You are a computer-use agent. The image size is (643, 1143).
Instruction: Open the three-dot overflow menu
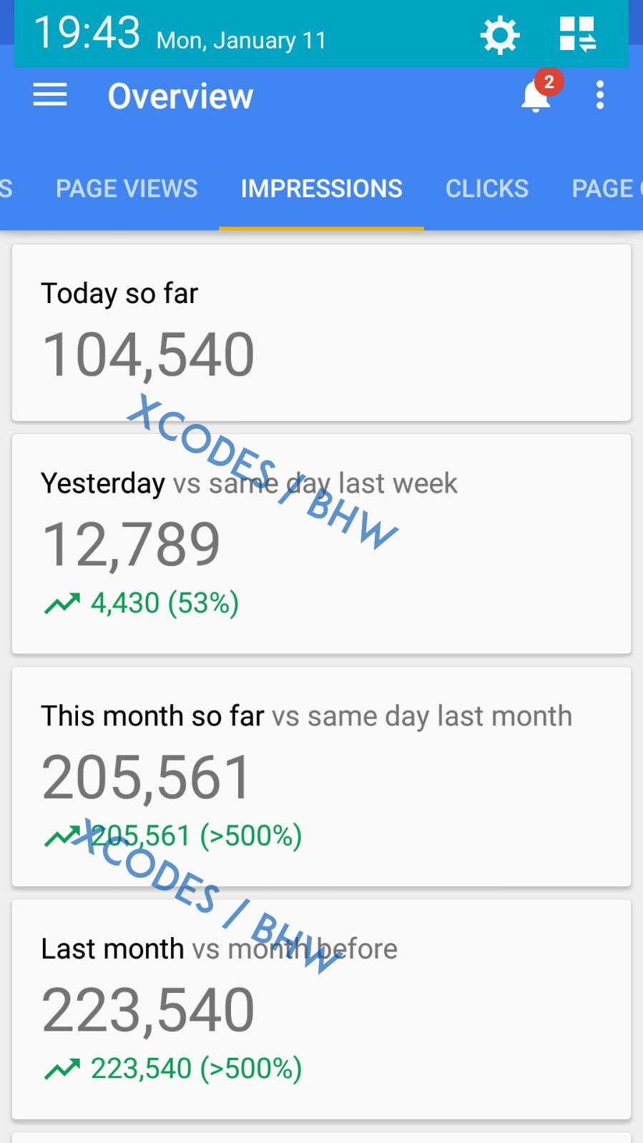click(600, 95)
